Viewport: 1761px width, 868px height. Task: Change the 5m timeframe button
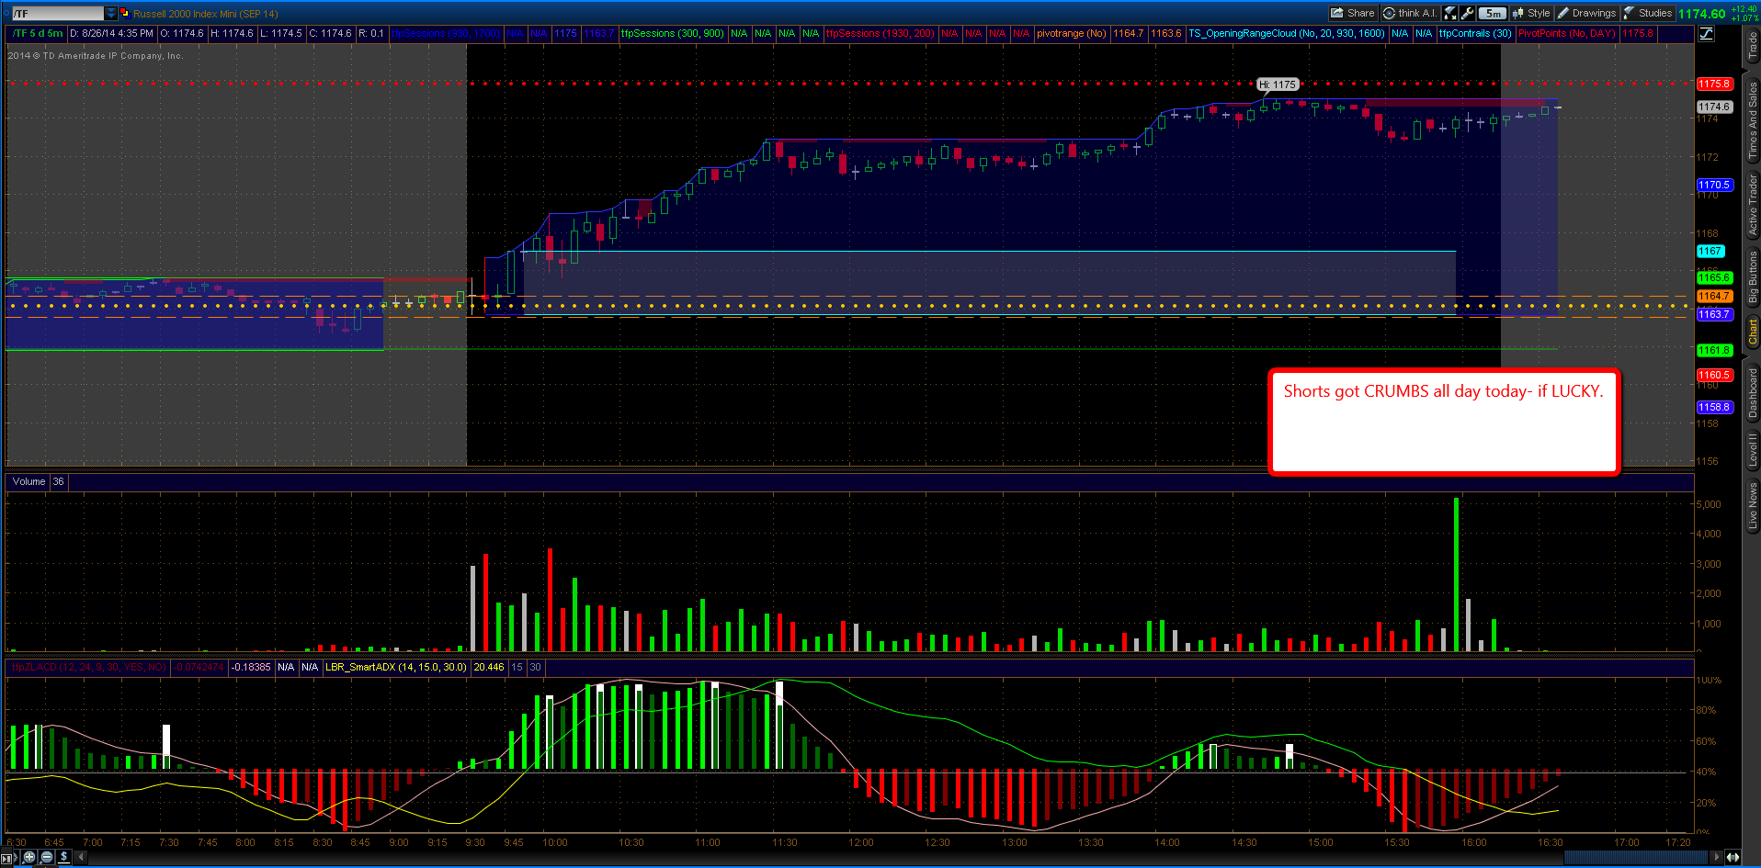pyautogui.click(x=1493, y=13)
